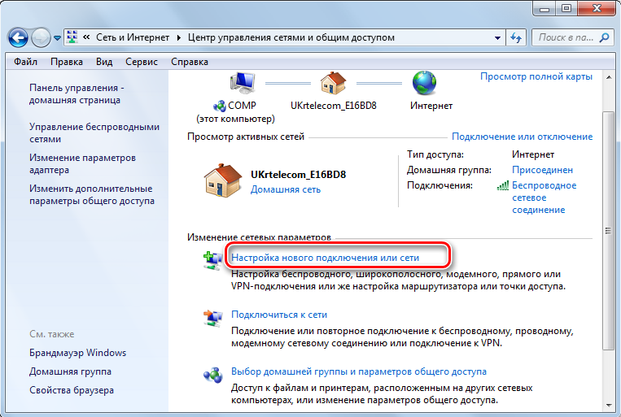Click 'Подключиться к сети' link

[279, 315]
